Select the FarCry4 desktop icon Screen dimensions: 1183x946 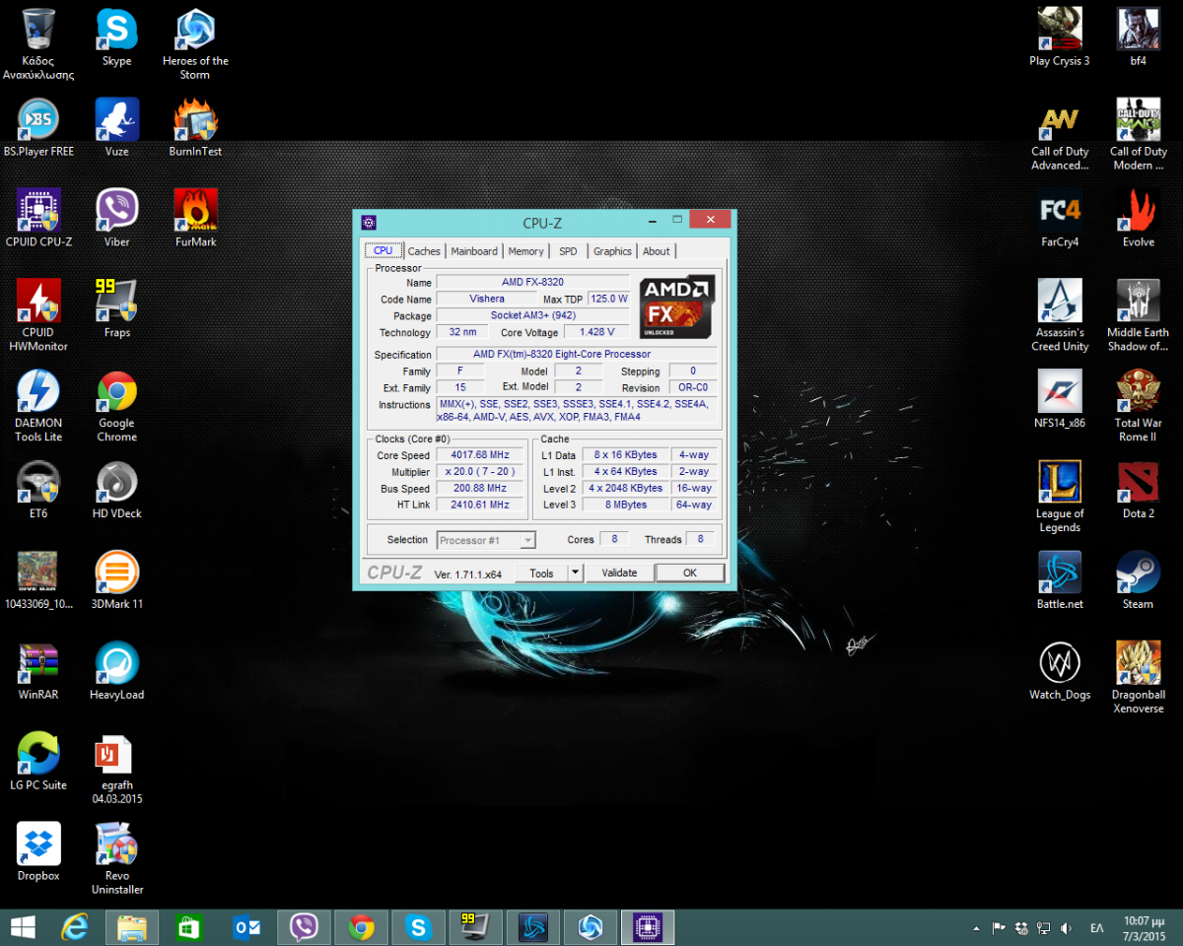tap(1060, 218)
